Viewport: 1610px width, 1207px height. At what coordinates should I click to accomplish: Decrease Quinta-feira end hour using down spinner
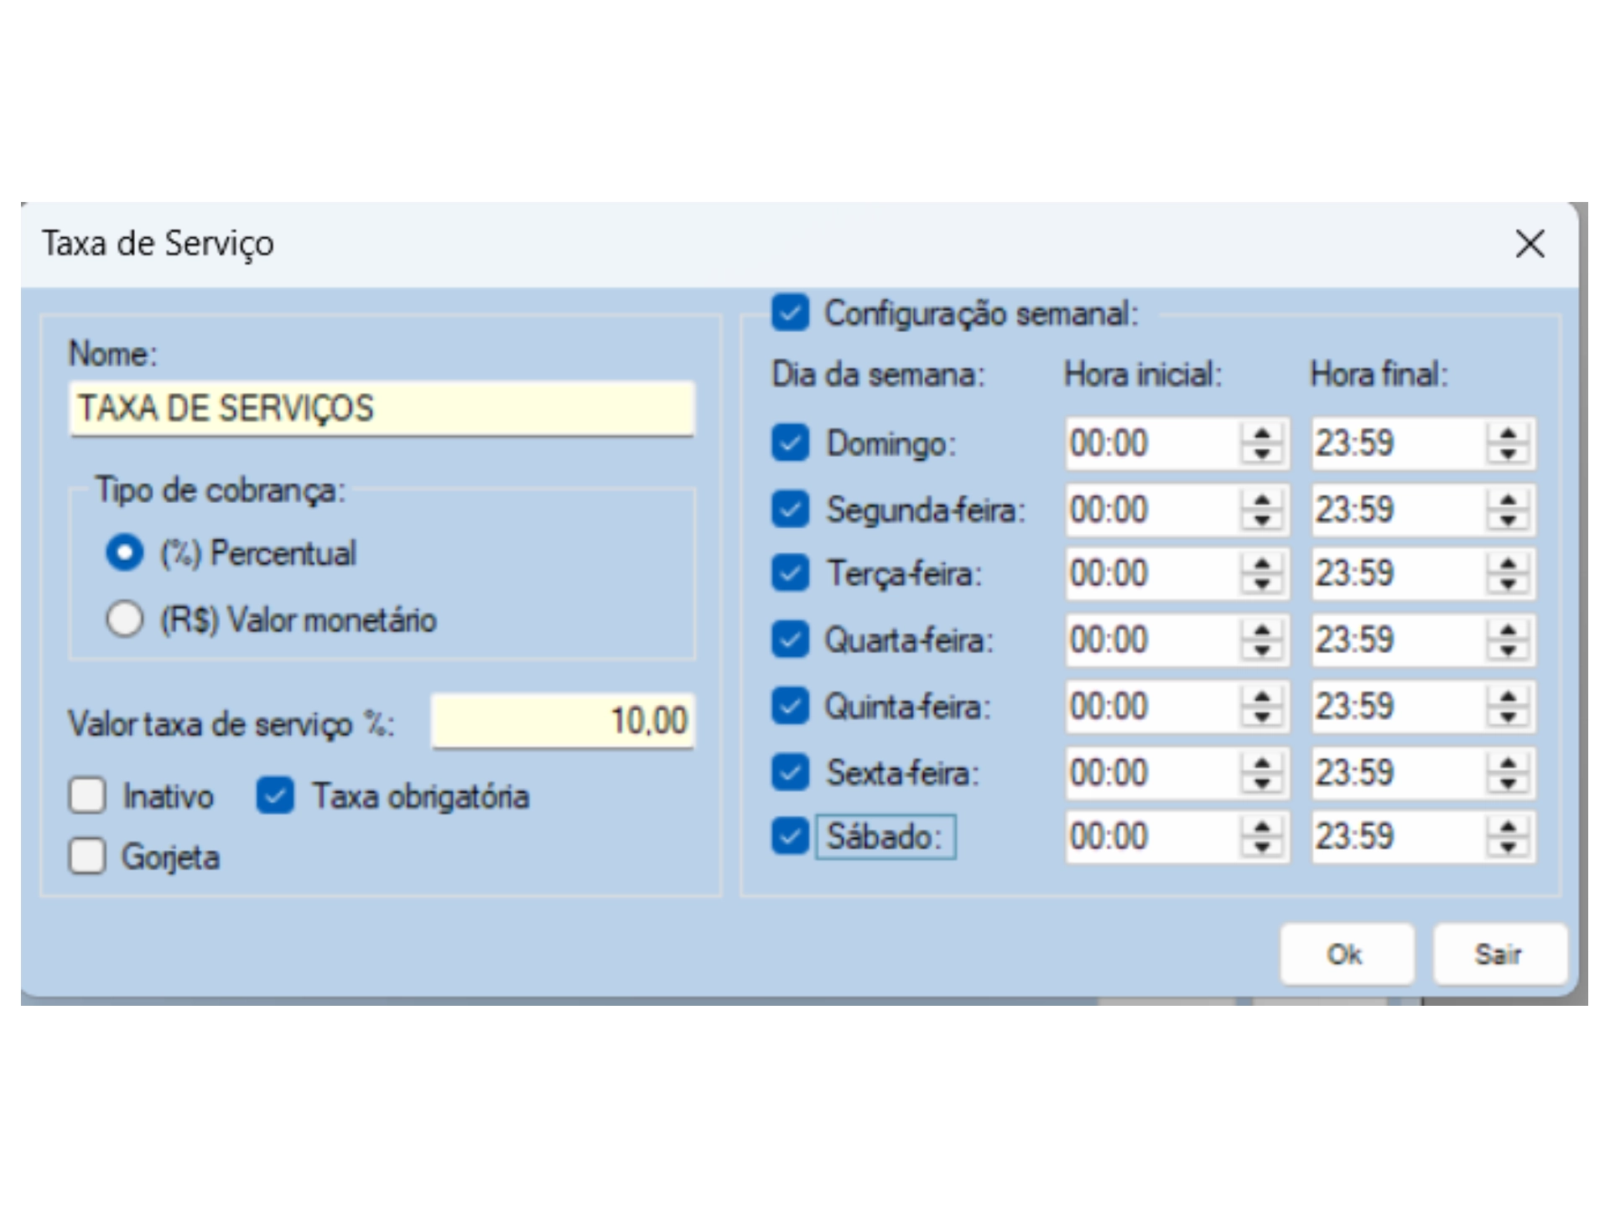(1508, 717)
